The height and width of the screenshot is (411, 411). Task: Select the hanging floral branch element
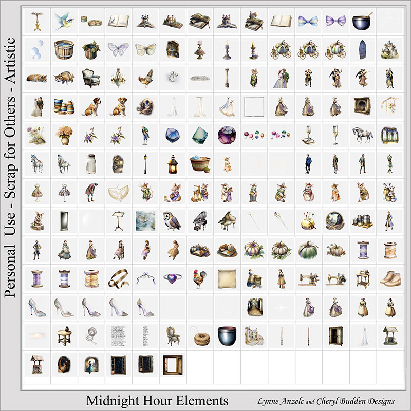[390, 107]
